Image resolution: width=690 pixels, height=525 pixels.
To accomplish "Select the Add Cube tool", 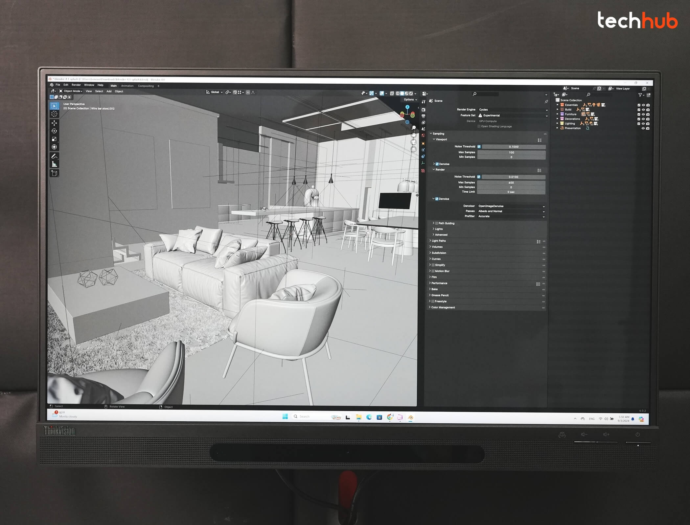I will pos(54,173).
